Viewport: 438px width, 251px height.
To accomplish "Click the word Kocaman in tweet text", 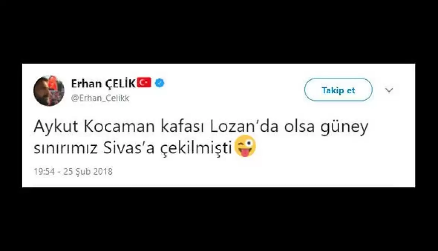I will pyautogui.click(x=119, y=126).
